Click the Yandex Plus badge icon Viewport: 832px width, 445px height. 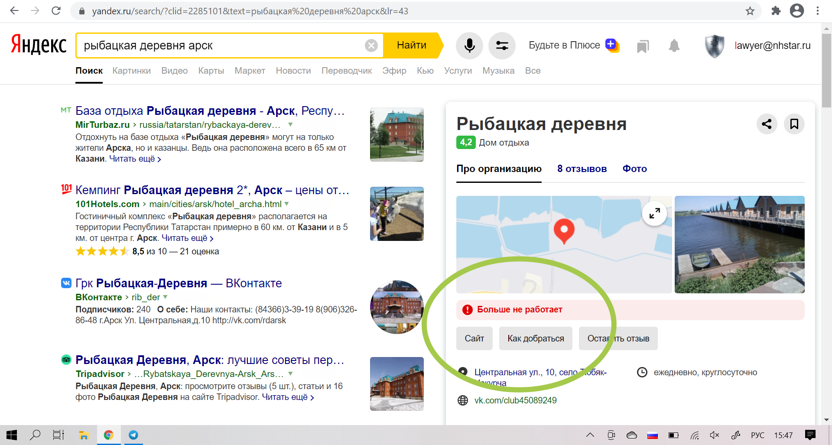point(612,45)
